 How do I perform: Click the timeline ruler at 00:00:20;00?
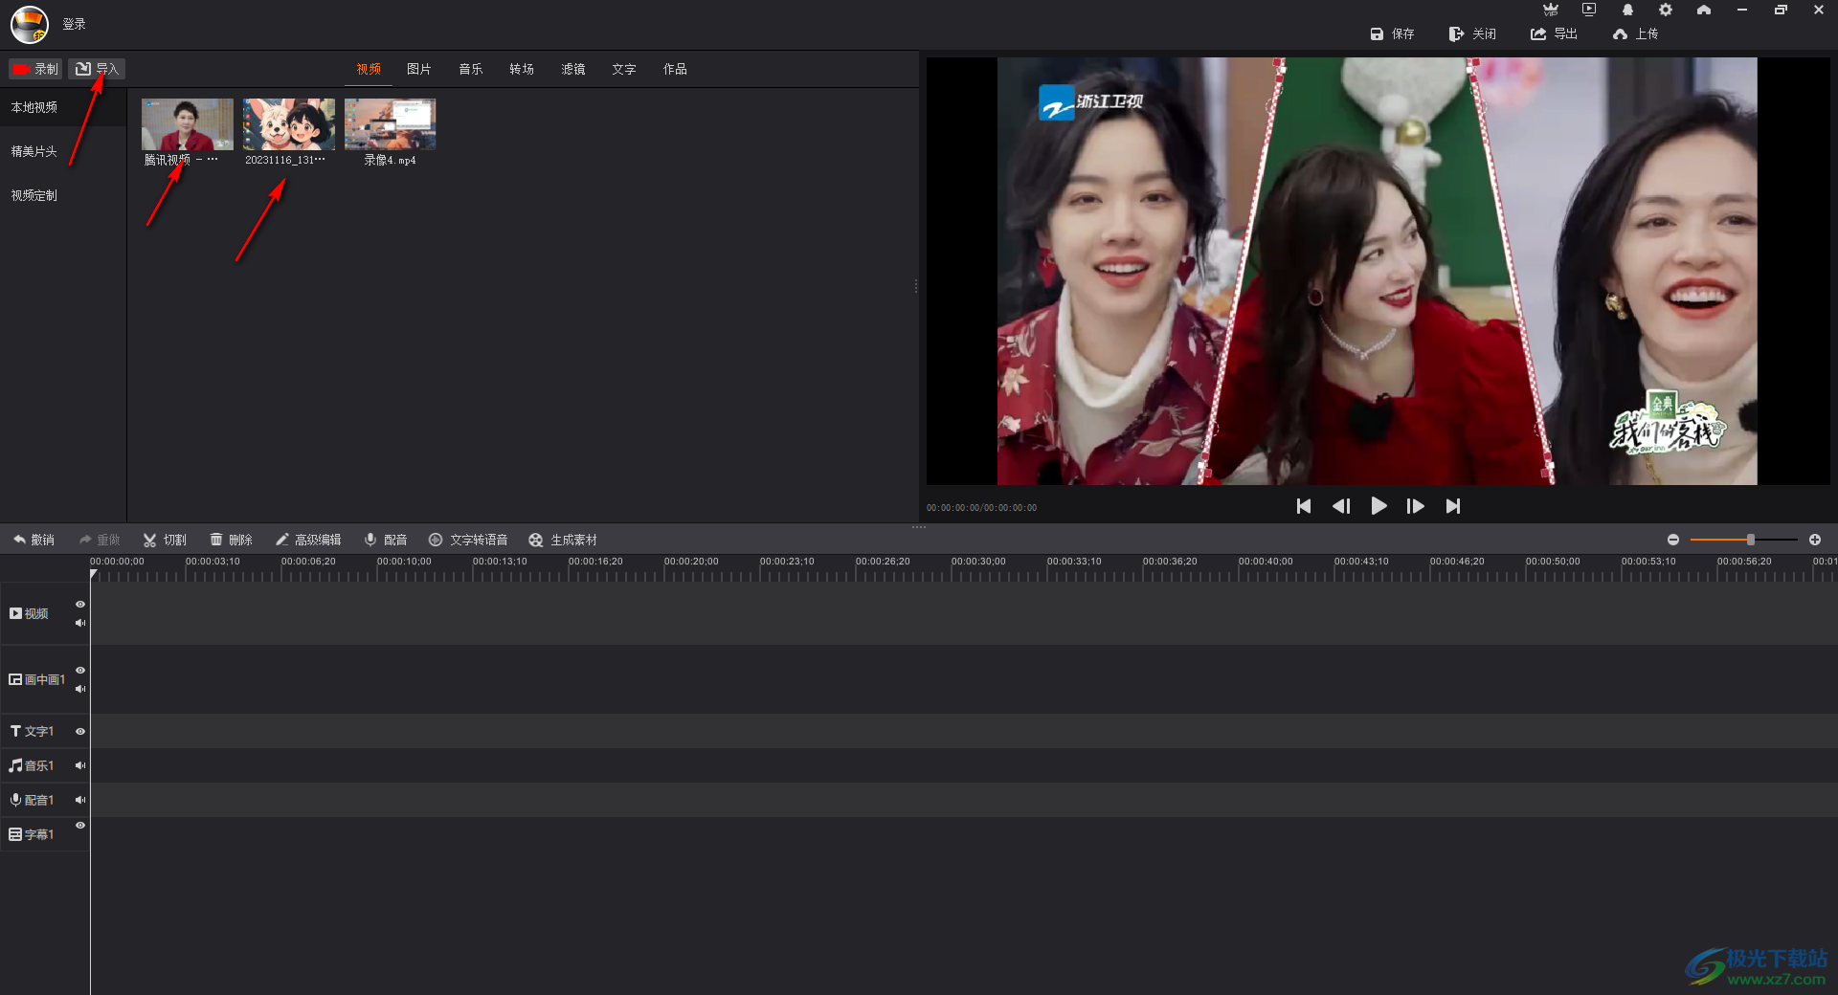690,562
